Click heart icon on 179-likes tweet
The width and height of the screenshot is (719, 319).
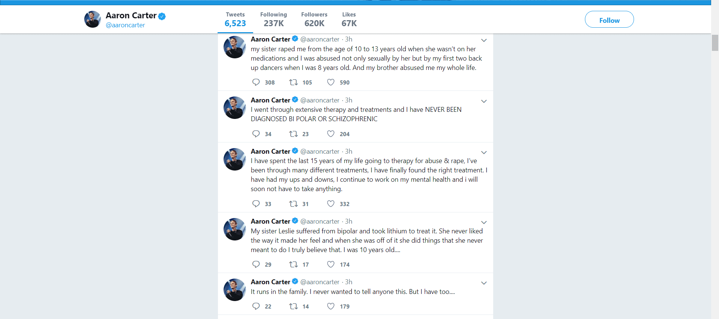point(331,306)
